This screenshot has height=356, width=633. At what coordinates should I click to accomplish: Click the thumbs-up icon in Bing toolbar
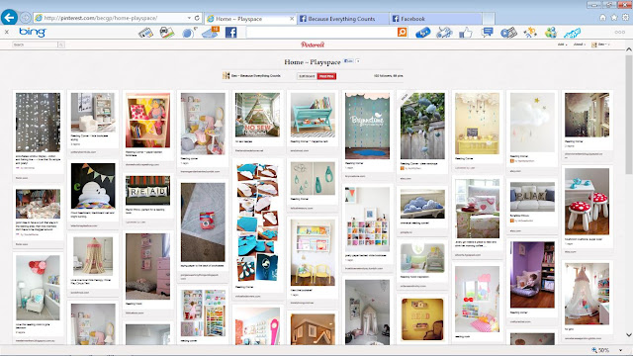tap(466, 33)
